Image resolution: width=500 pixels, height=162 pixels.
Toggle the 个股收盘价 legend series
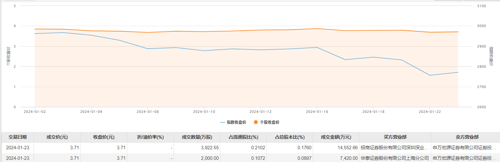266,122
